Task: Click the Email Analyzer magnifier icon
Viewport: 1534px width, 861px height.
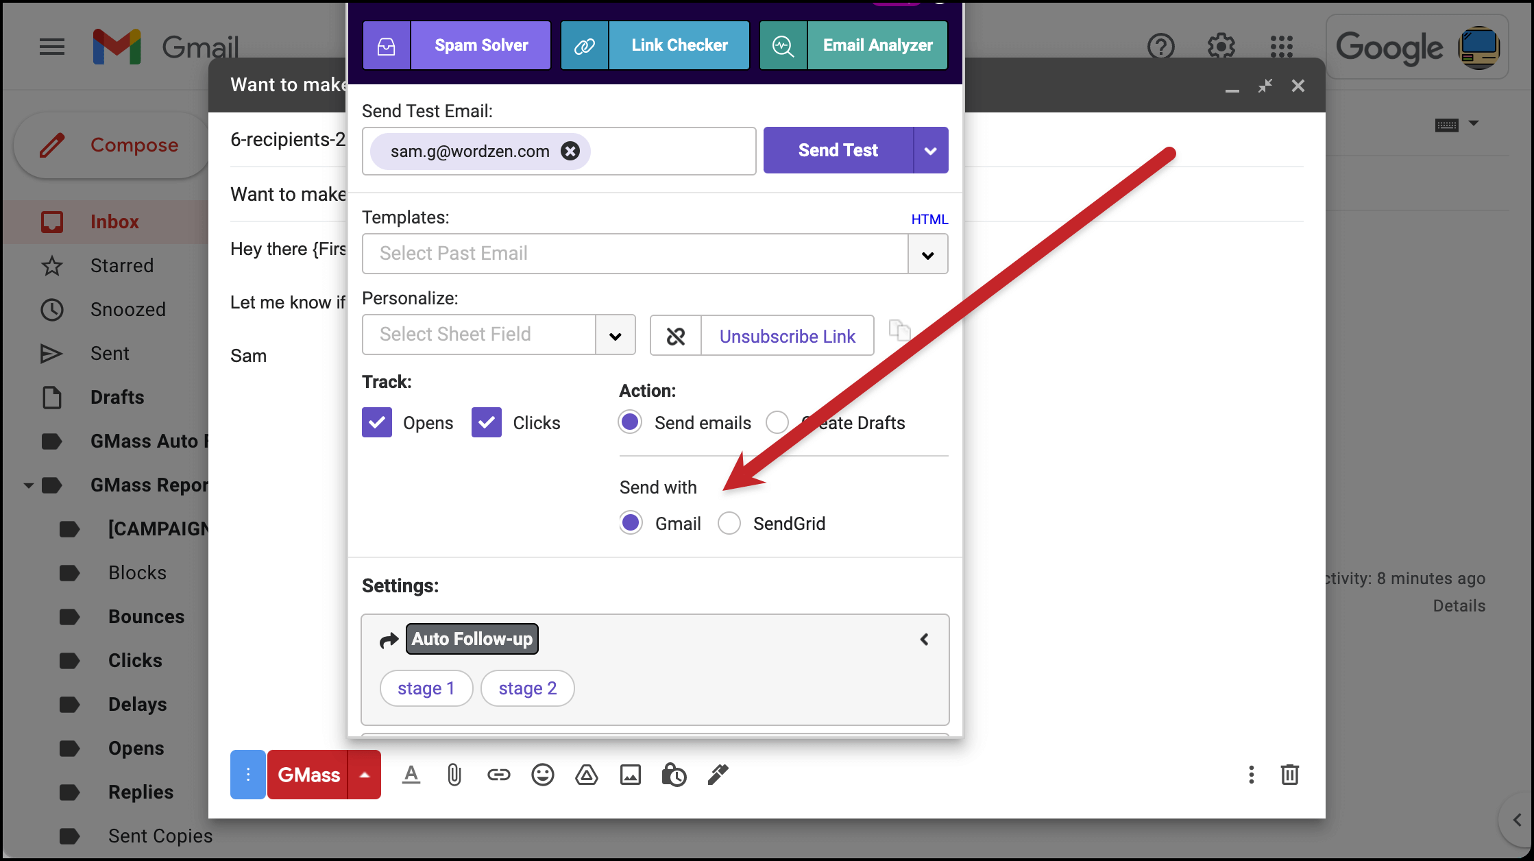Action: [783, 45]
